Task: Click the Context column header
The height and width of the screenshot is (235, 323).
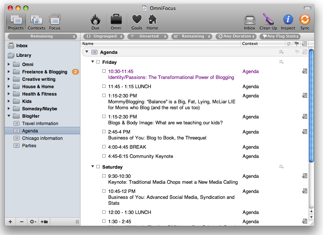Action: point(262,44)
